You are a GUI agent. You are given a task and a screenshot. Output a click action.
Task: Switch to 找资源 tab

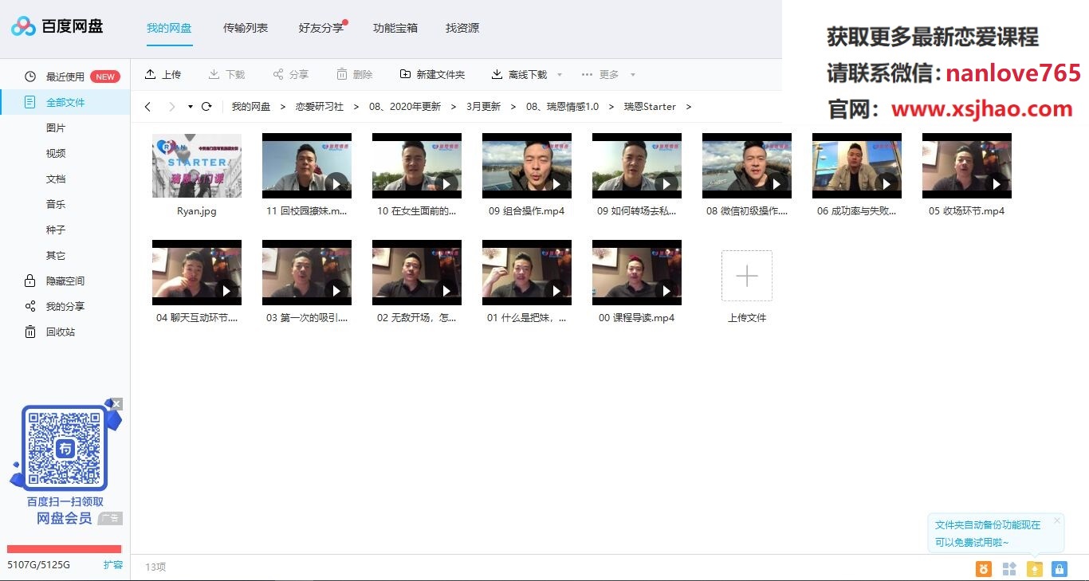pos(462,28)
